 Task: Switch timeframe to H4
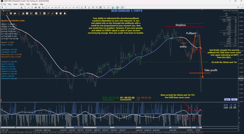[x=66, y=7]
